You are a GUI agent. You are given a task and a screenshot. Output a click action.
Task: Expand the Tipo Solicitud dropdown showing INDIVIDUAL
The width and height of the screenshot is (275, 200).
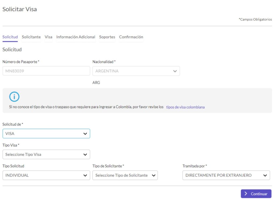(46, 175)
